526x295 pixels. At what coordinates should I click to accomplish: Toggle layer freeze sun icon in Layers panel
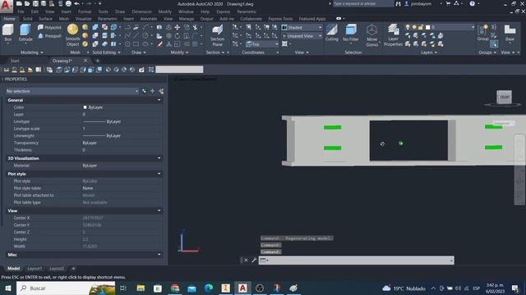[414, 27]
